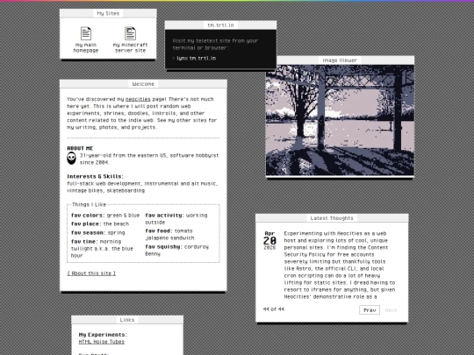Click 'fav place: the beach' entry
This screenshot has height=355, width=474.
coord(100,224)
